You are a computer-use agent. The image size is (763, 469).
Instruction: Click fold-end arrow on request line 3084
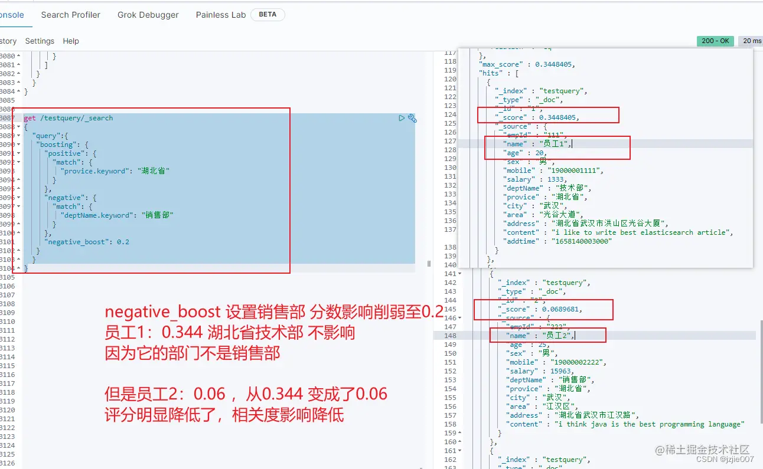19,91
